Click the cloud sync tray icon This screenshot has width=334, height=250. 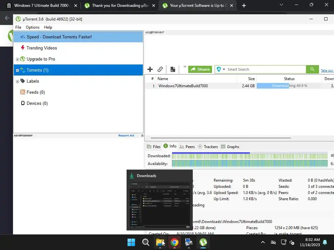273,242
